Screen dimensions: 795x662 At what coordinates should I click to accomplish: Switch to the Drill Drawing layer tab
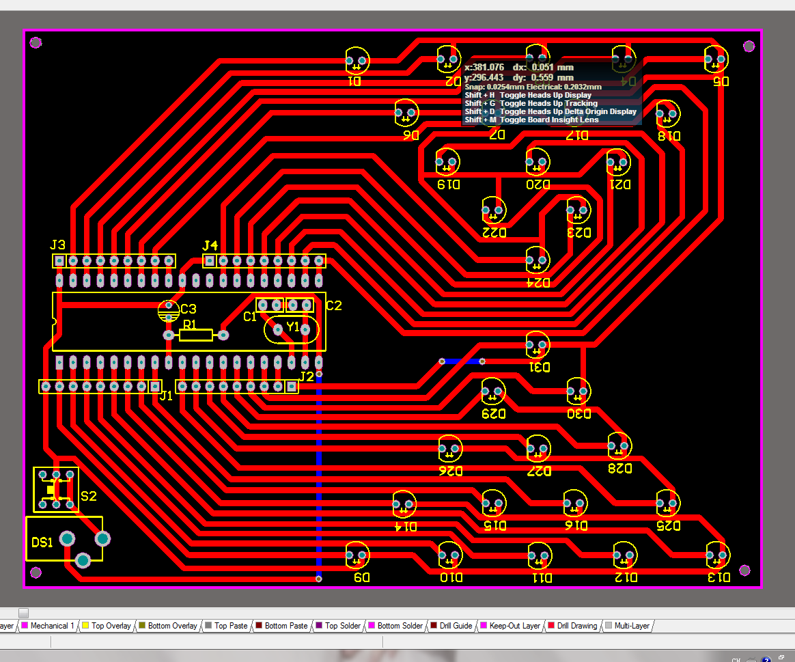coord(572,626)
